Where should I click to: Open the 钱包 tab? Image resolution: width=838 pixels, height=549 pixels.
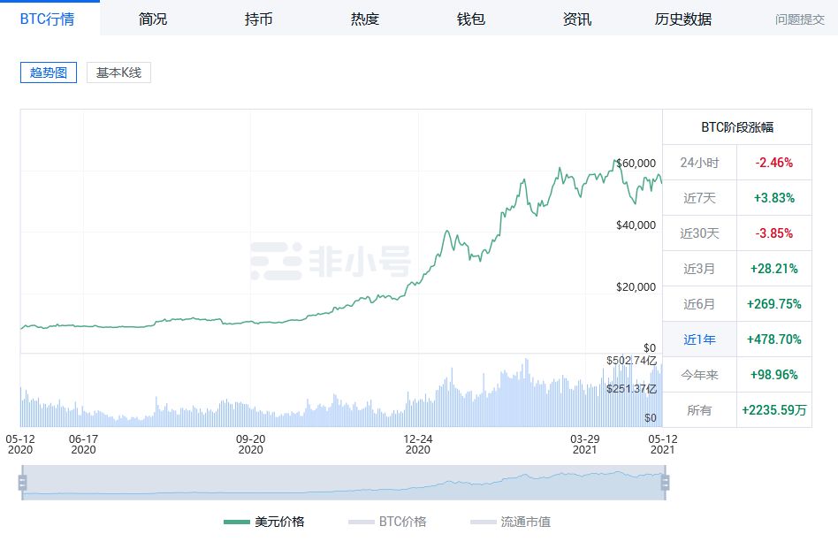(x=469, y=18)
